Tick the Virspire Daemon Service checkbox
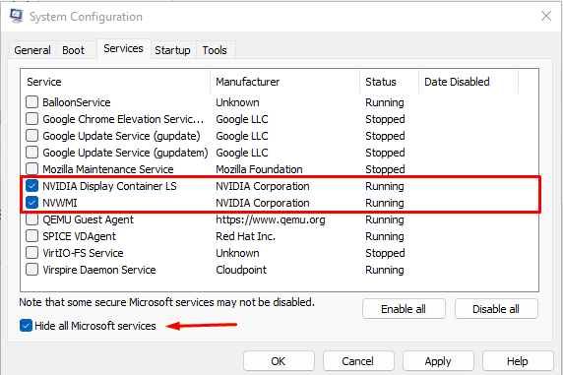Screen dimensions: 563x375 [31, 270]
